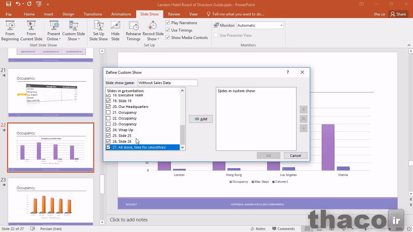Uncheck 27. All done, time for smoothies!
413x232 pixels.
108,147
